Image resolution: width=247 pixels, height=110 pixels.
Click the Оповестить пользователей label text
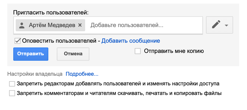click(59, 41)
